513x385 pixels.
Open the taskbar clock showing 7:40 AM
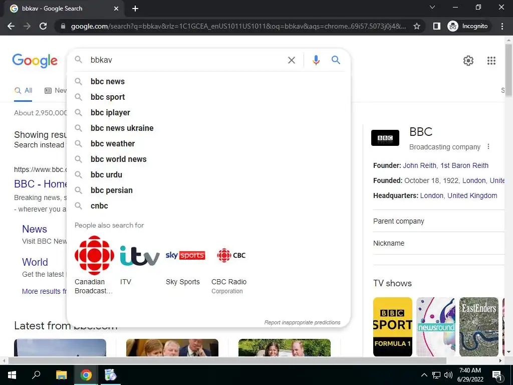click(470, 375)
